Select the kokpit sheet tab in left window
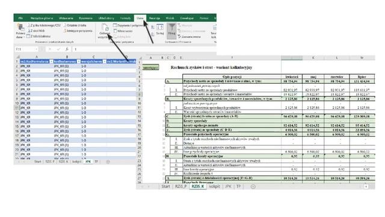Image resolution: width=385 pixels, height=217 pixels. pos(77,162)
